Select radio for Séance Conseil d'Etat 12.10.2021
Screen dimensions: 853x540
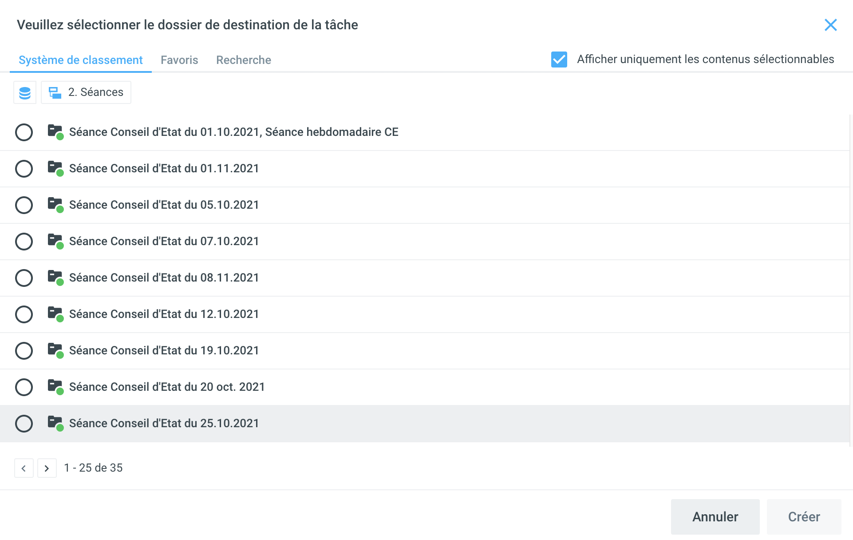[x=24, y=314]
